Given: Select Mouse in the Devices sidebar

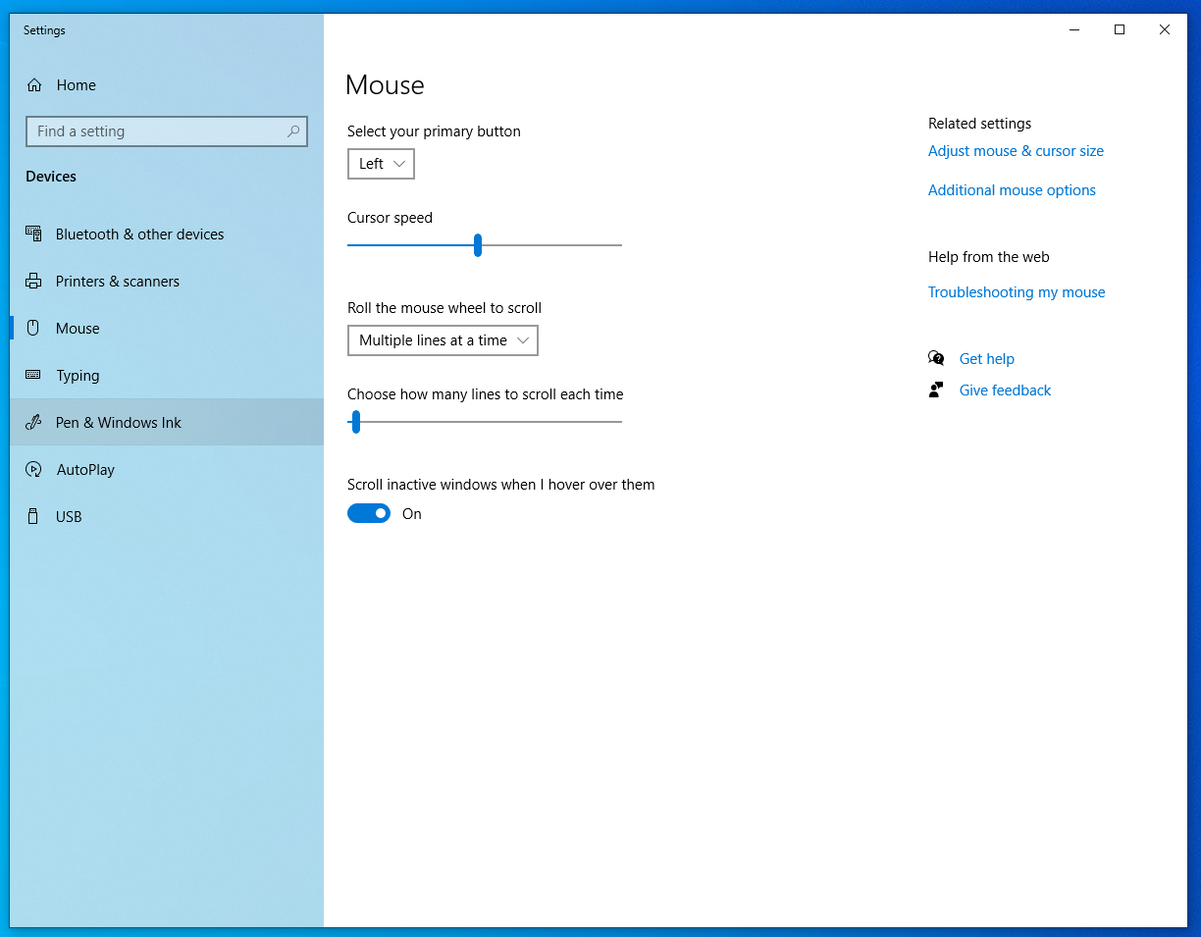Looking at the screenshot, I should pos(78,329).
